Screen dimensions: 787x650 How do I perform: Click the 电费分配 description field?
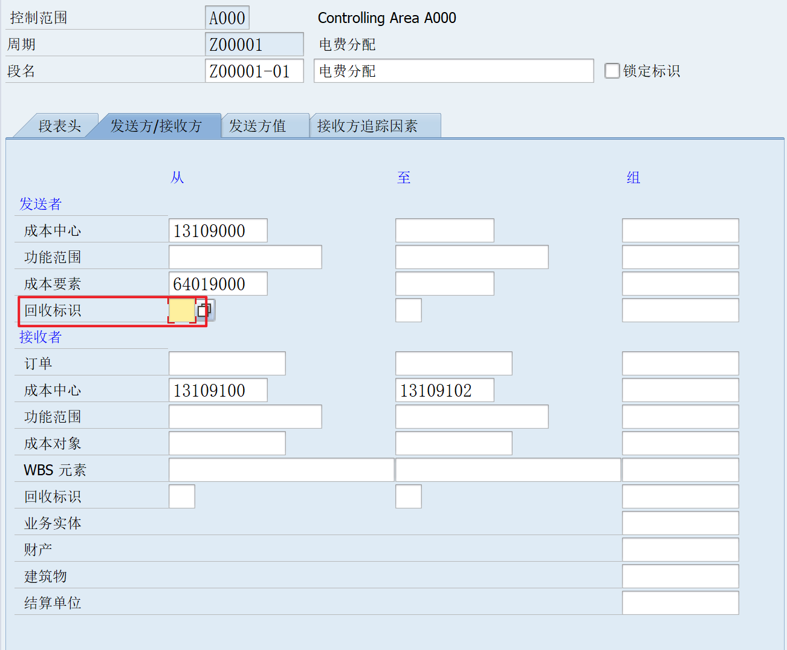click(x=453, y=71)
